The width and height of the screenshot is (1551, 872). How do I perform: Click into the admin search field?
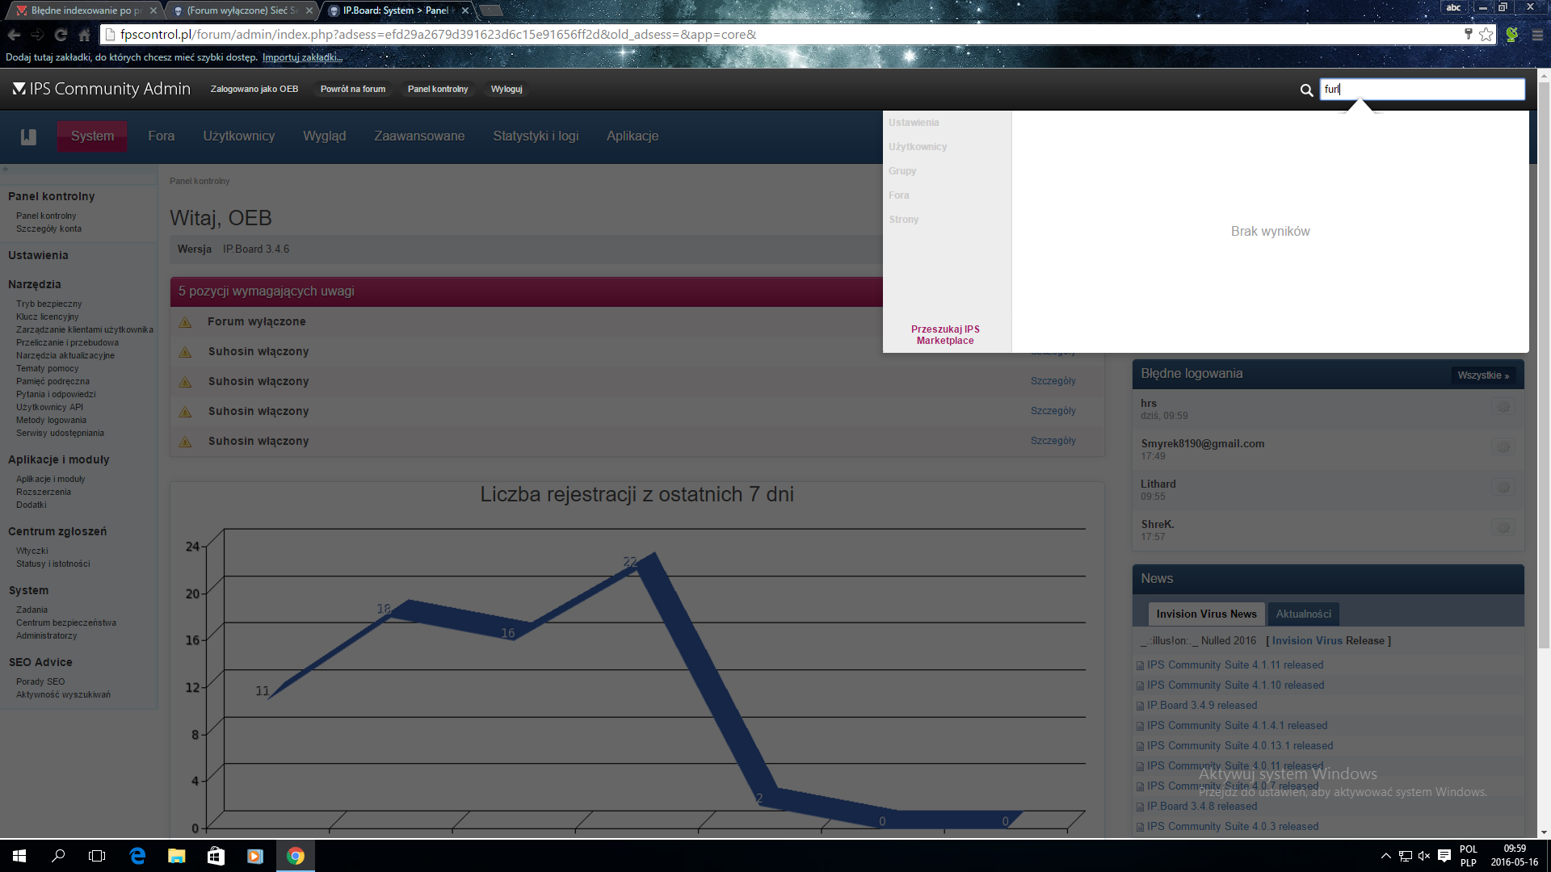tap(1422, 90)
